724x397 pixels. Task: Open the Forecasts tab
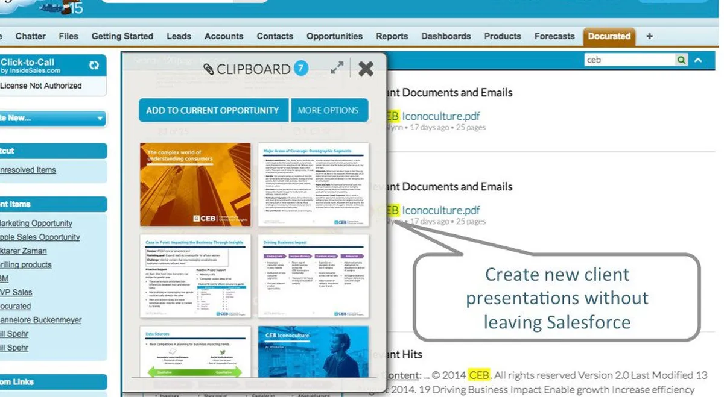pos(554,36)
